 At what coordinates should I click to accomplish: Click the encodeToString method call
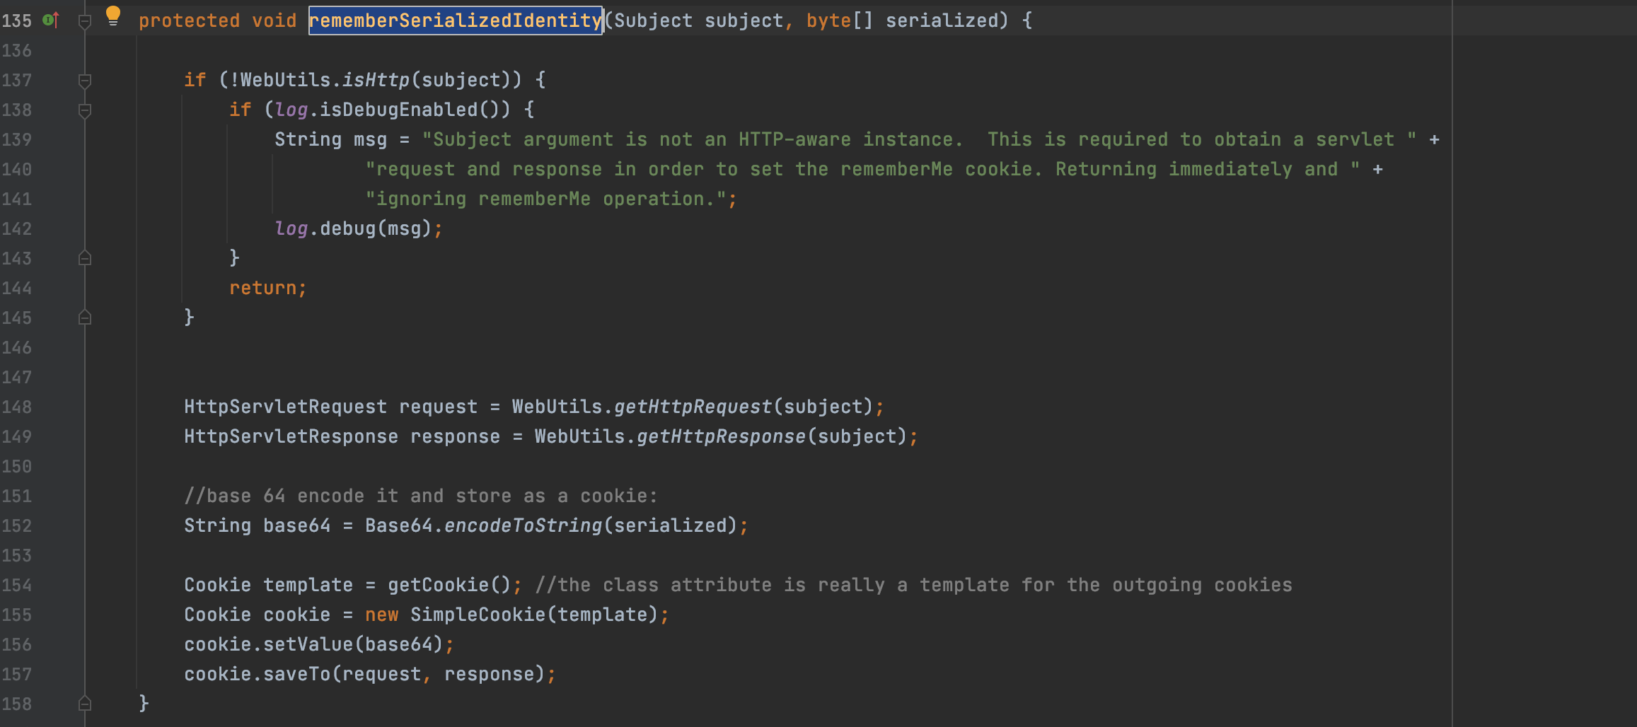pyautogui.click(x=523, y=525)
